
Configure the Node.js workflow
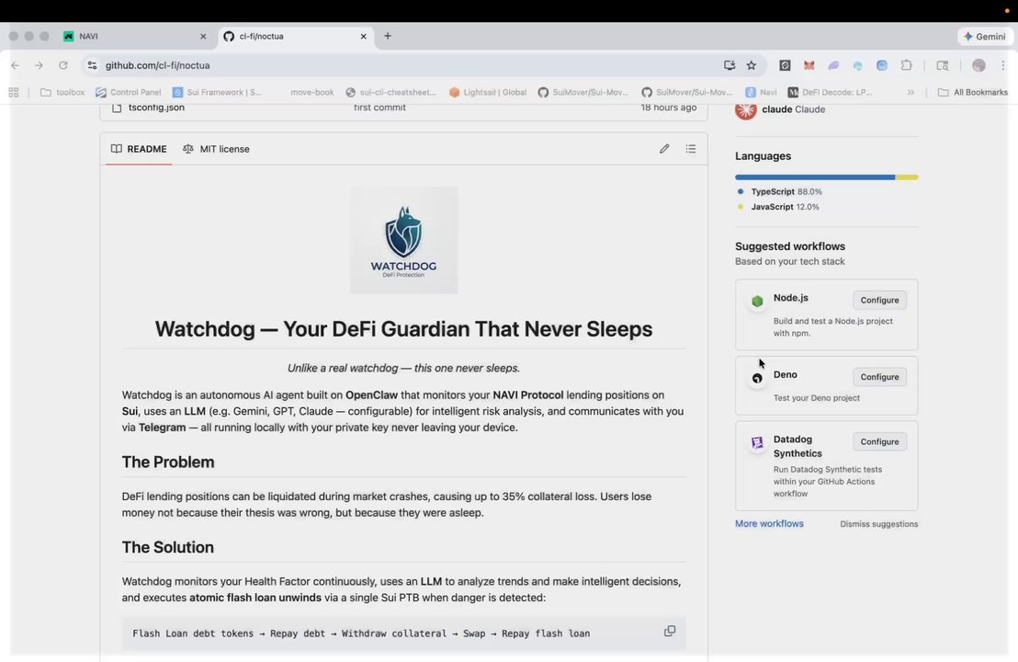pos(879,300)
